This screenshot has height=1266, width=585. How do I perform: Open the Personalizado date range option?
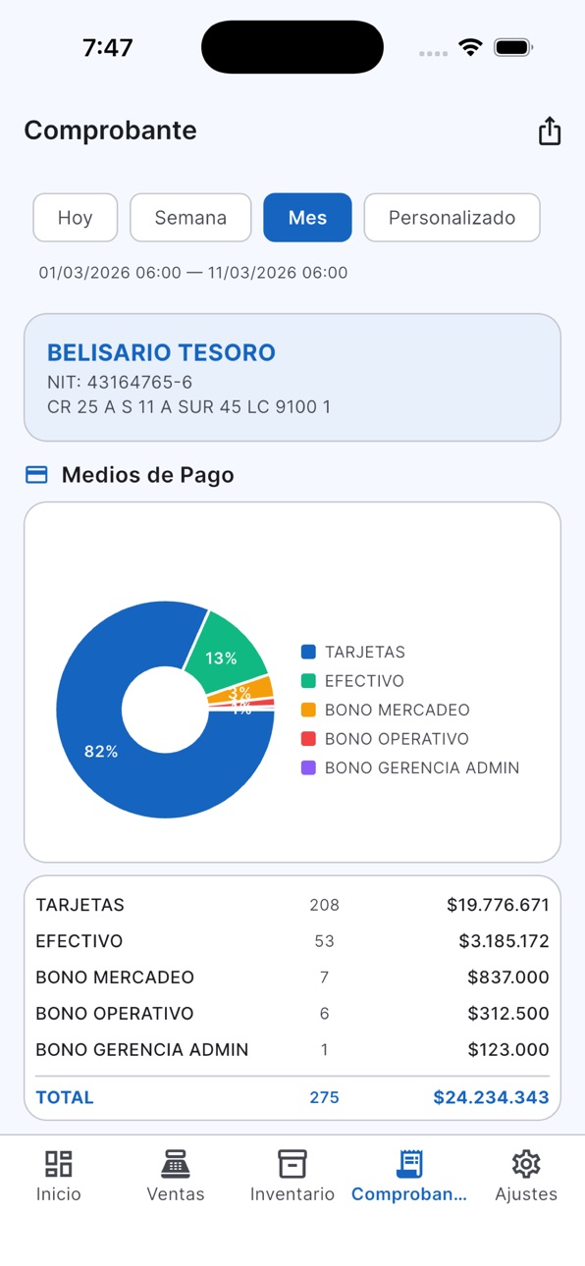point(452,218)
